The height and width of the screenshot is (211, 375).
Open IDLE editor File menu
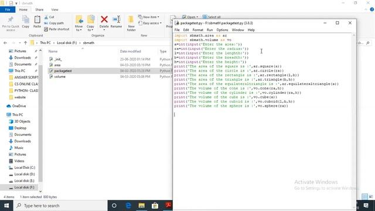(x=177, y=30)
